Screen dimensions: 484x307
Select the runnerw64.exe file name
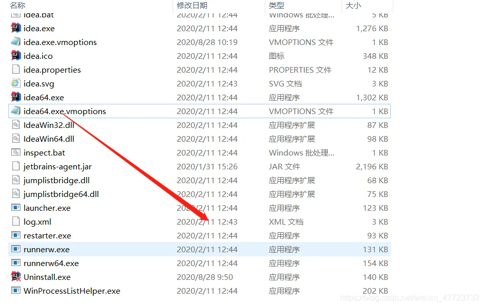pyautogui.click(x=51, y=263)
